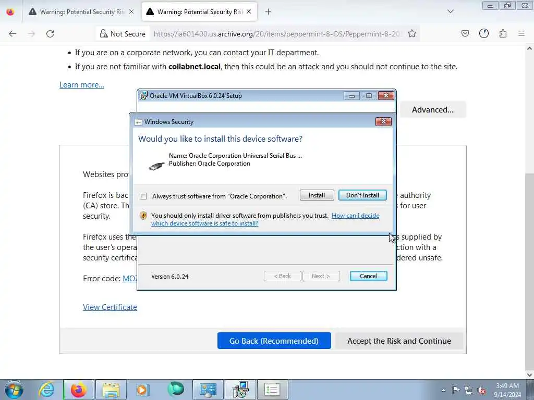Open View Certificate link

pos(110,307)
